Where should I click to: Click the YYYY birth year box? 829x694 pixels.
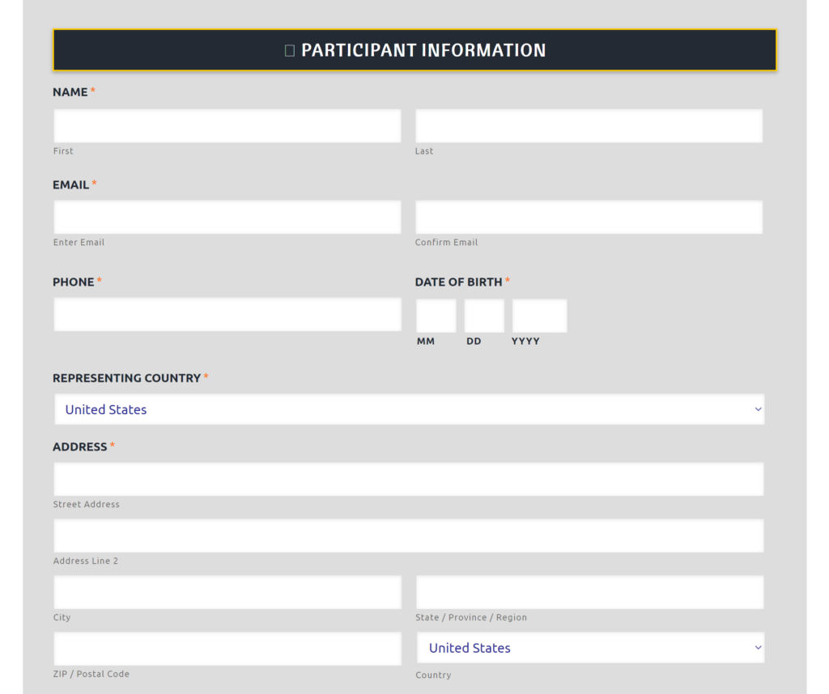tap(539, 315)
